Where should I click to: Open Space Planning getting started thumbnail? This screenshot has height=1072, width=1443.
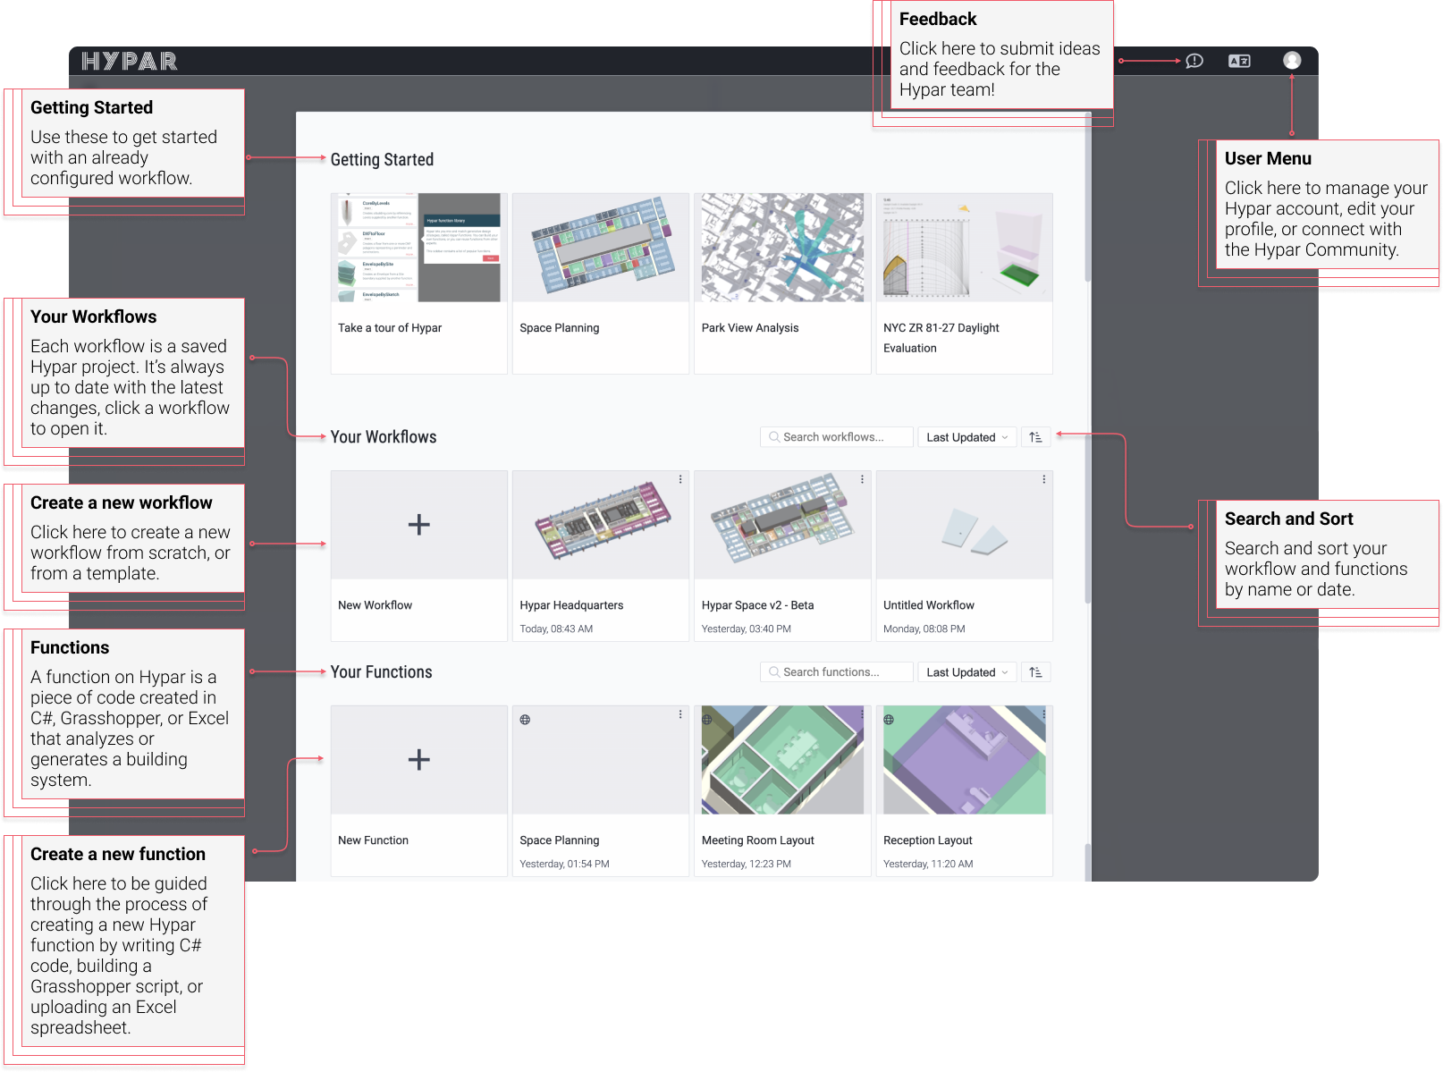(x=601, y=248)
